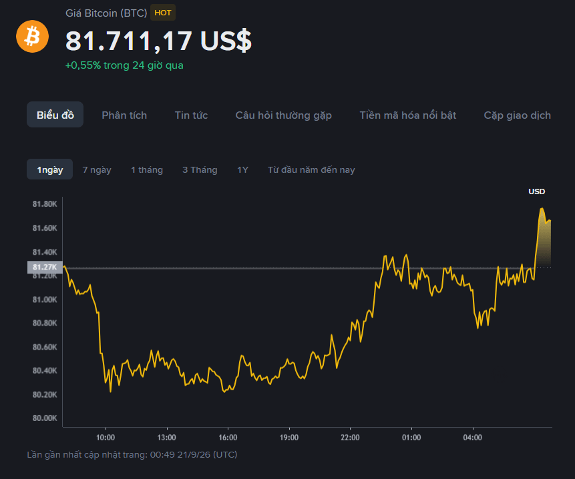575x479 pixels.
Task: Click the 01:00 time axis label
Action: click(x=411, y=437)
